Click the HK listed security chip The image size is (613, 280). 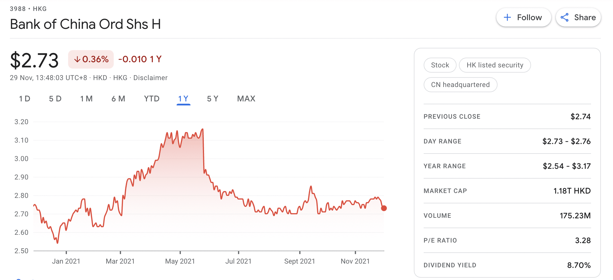pyautogui.click(x=495, y=65)
